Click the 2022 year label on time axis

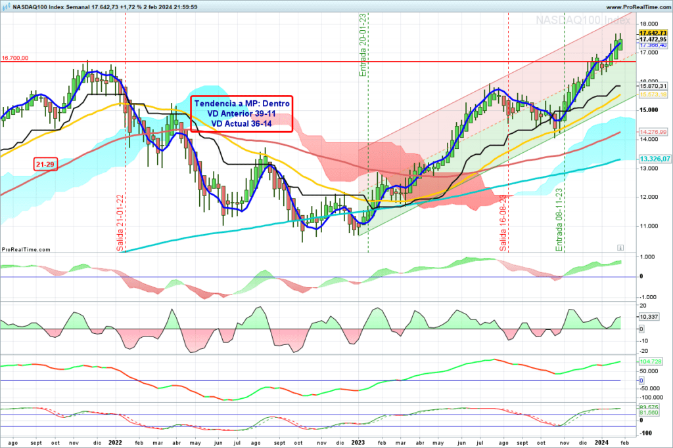(x=115, y=443)
